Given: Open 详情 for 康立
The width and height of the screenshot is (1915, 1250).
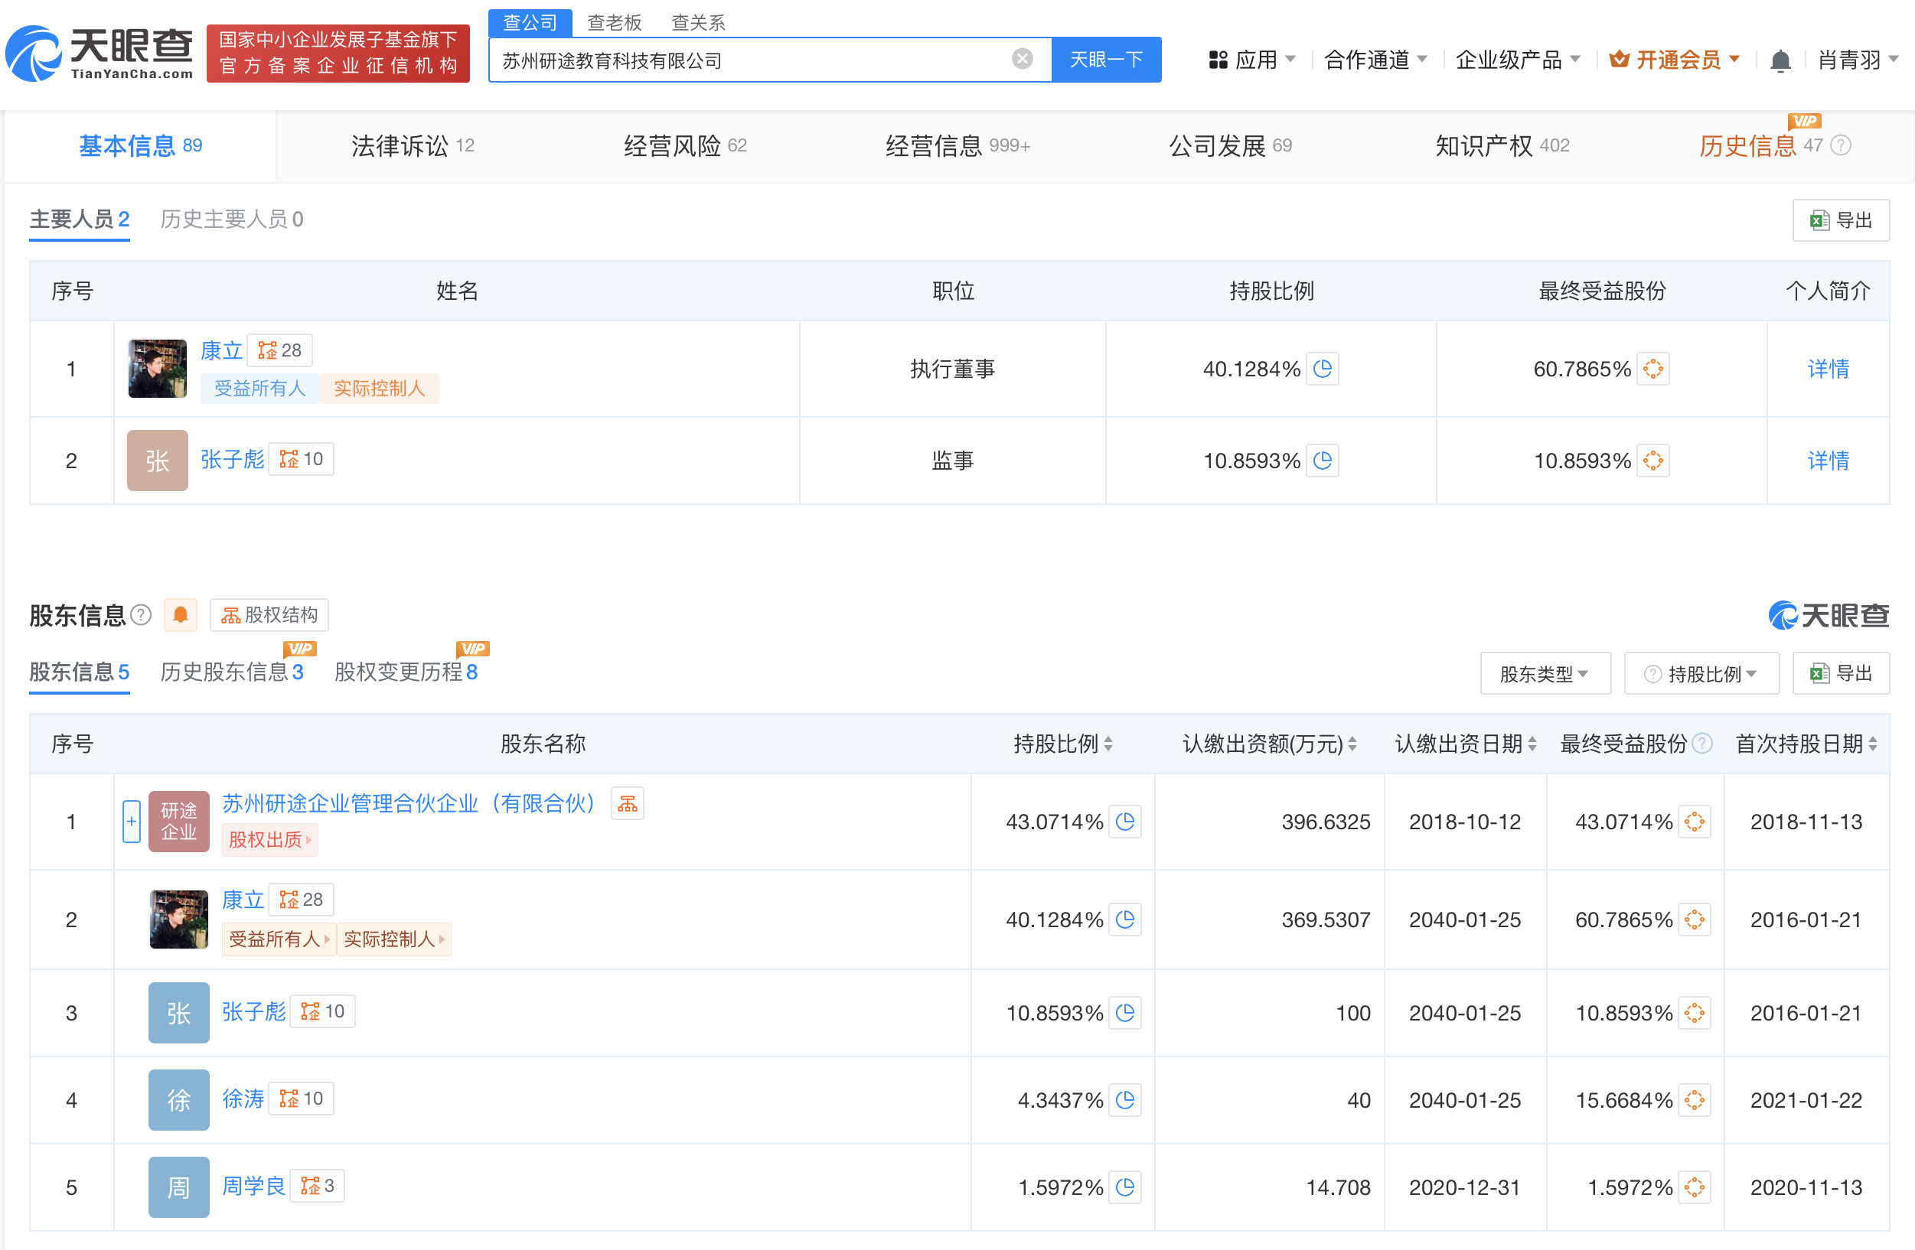Looking at the screenshot, I should point(1827,369).
